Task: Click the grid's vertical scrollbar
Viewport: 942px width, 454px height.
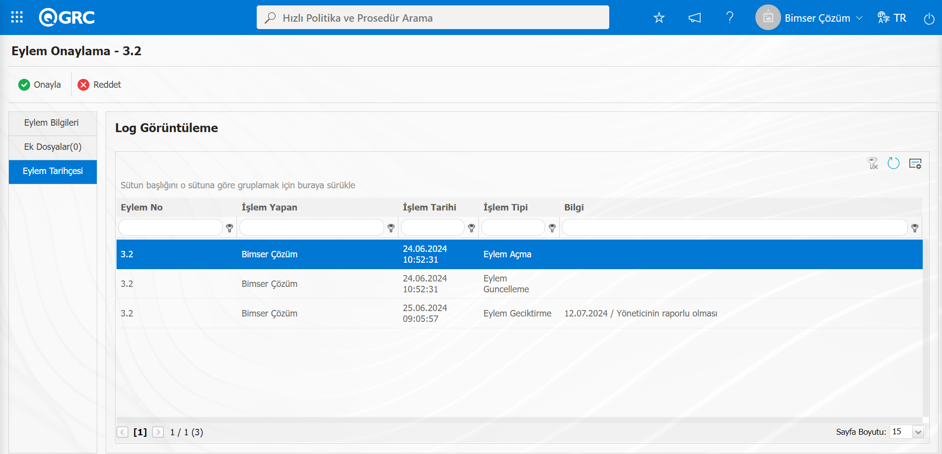Action: (926, 328)
